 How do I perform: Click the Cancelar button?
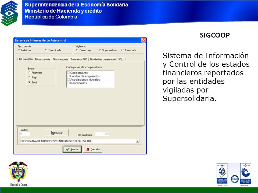pyautogui.click(x=93, y=149)
